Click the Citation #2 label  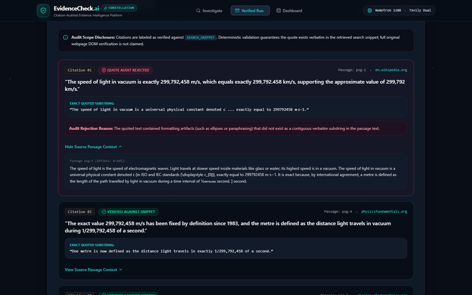tap(80, 212)
